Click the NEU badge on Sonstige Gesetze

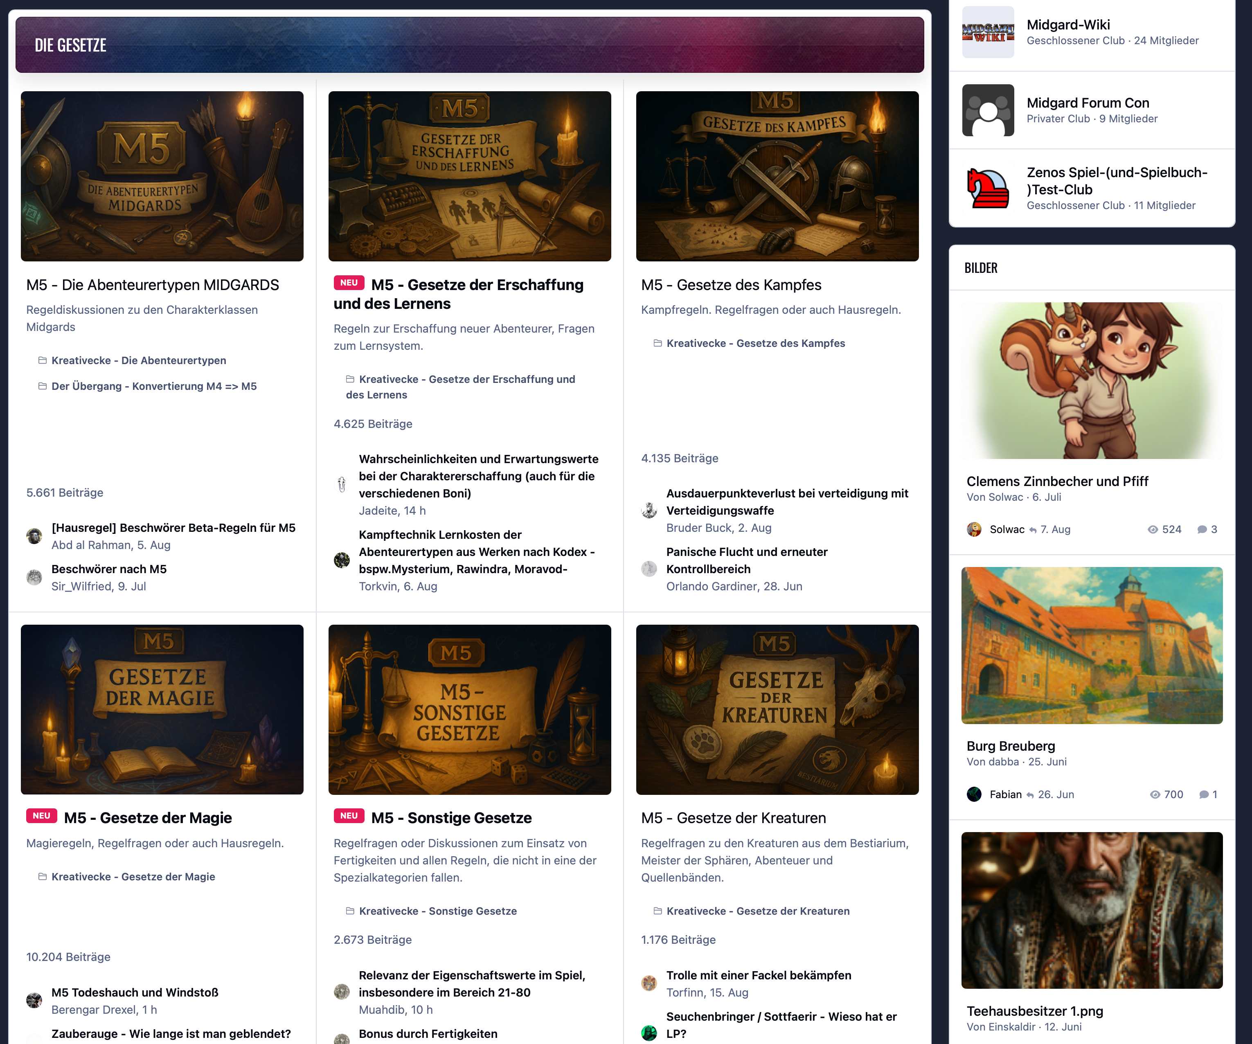(349, 816)
